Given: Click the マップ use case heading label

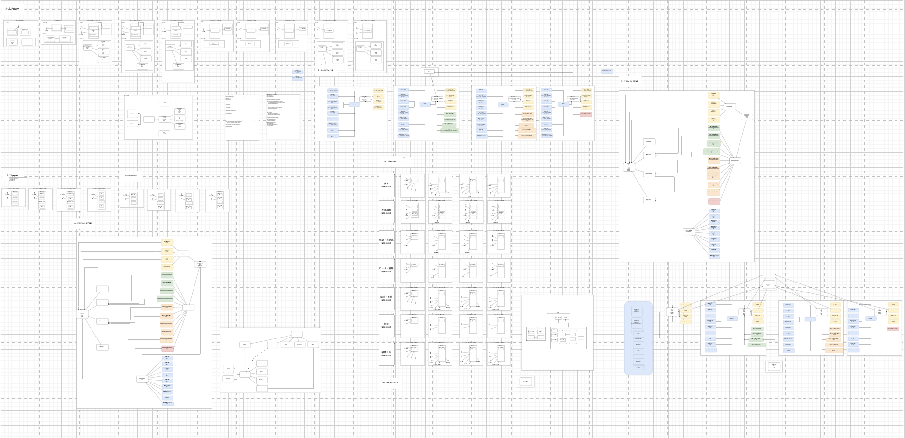Looking at the screenshot, I should (x=130, y=176).
